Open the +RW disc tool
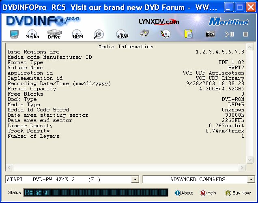 click(x=122, y=34)
